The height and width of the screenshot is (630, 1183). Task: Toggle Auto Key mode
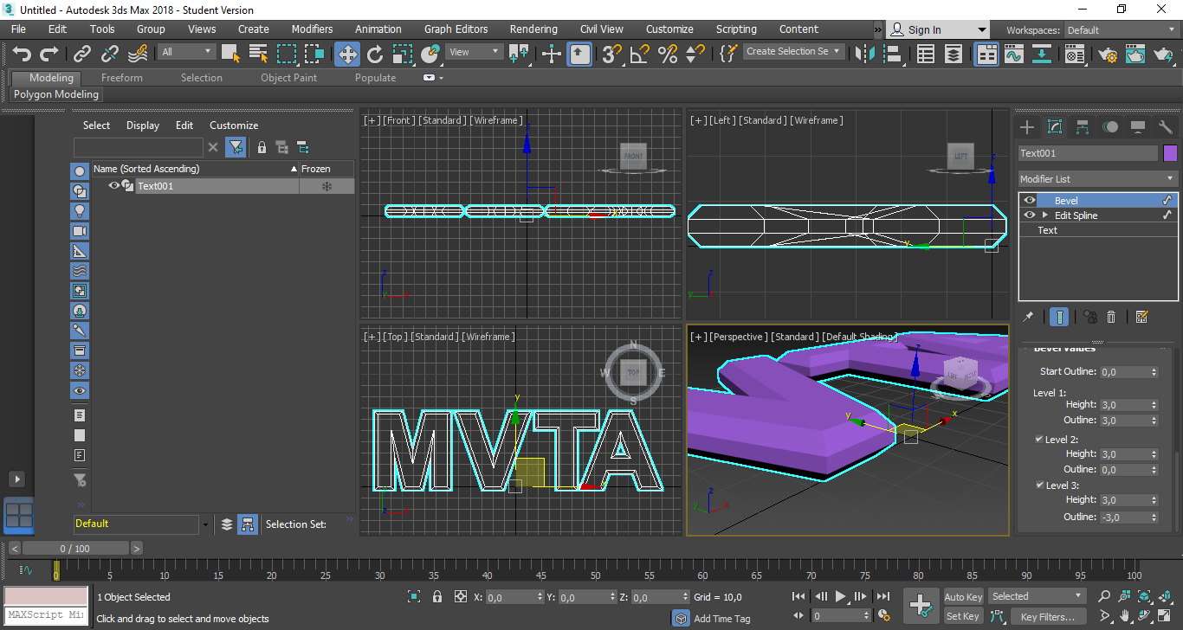[x=963, y=597]
